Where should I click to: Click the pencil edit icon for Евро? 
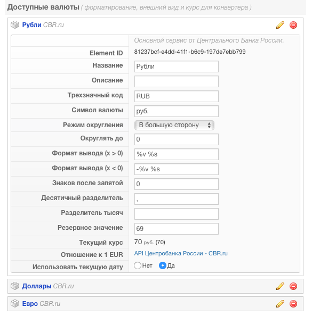280,304
